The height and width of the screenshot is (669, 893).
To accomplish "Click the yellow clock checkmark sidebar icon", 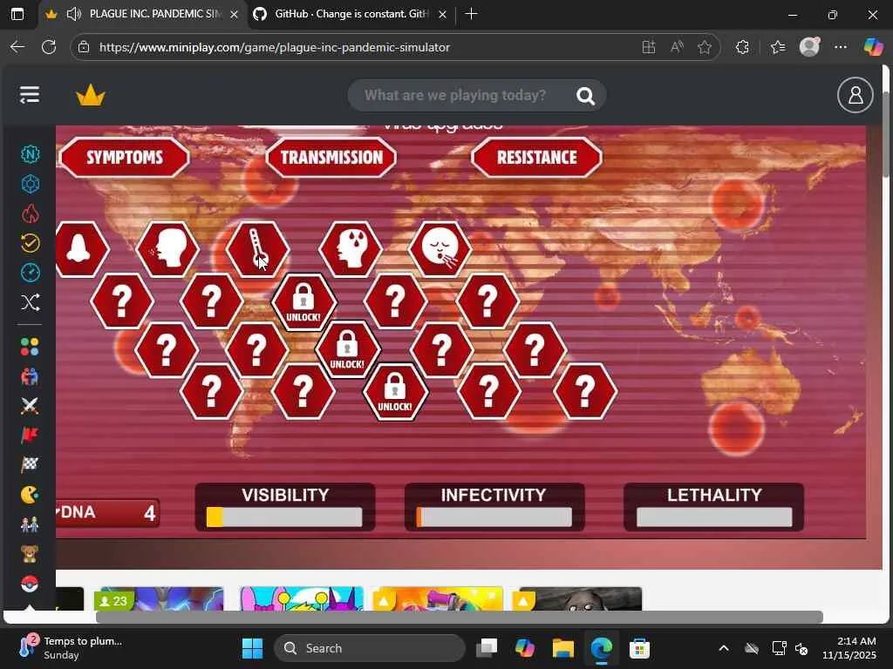I will (31, 243).
